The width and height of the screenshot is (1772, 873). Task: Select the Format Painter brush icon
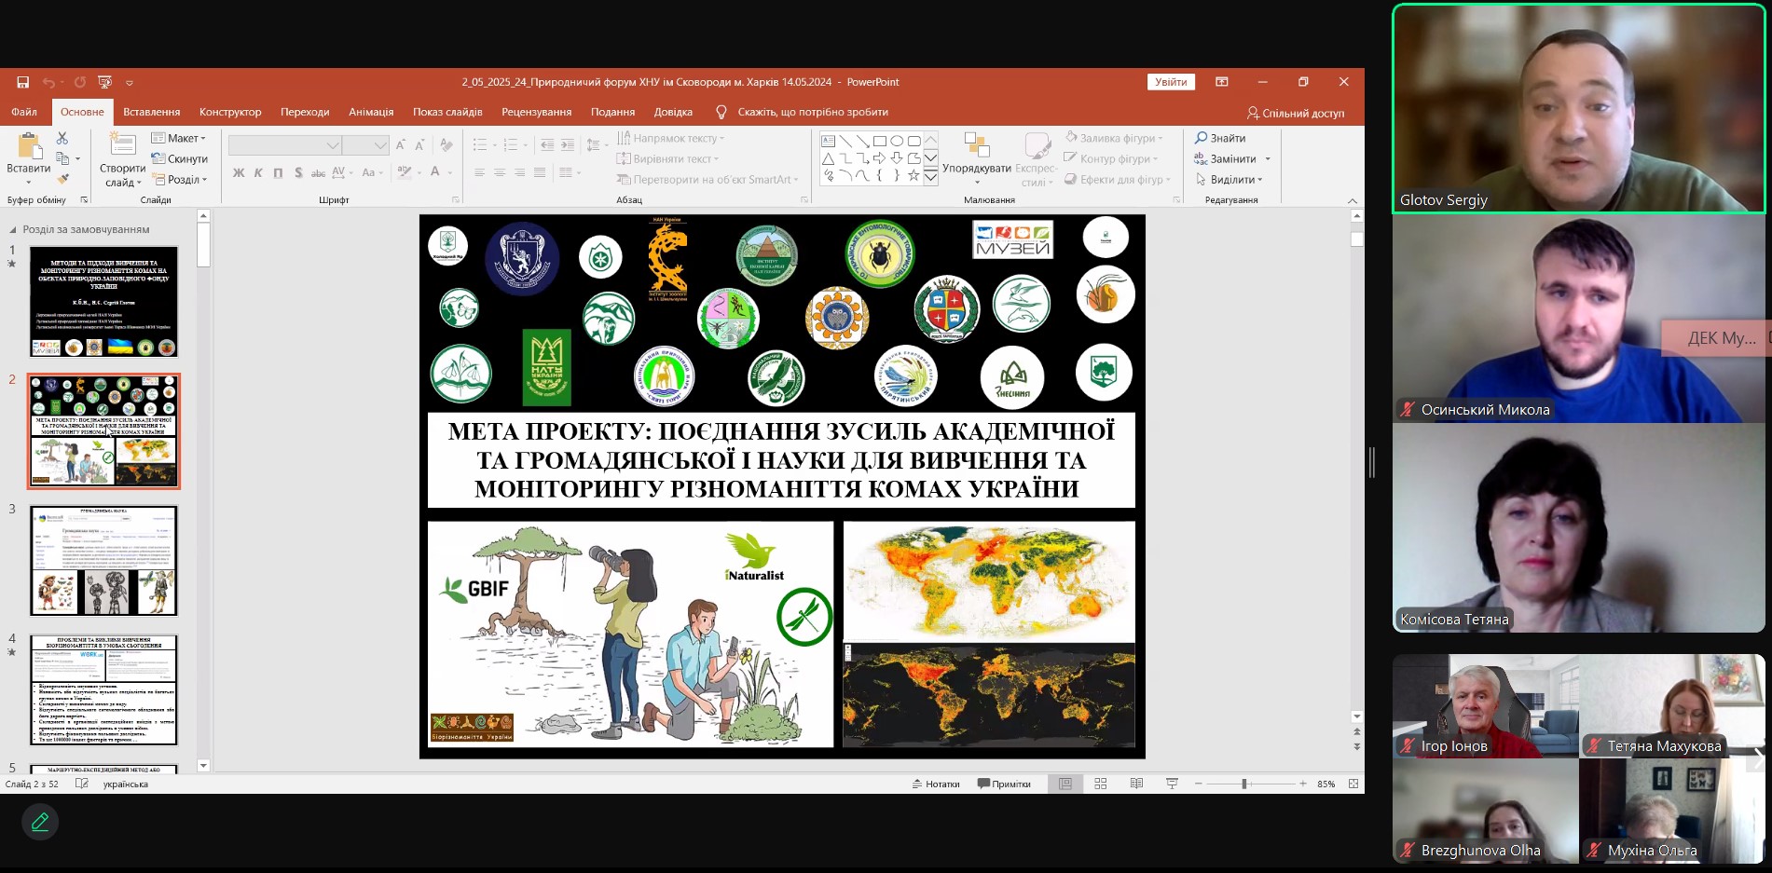[62, 179]
